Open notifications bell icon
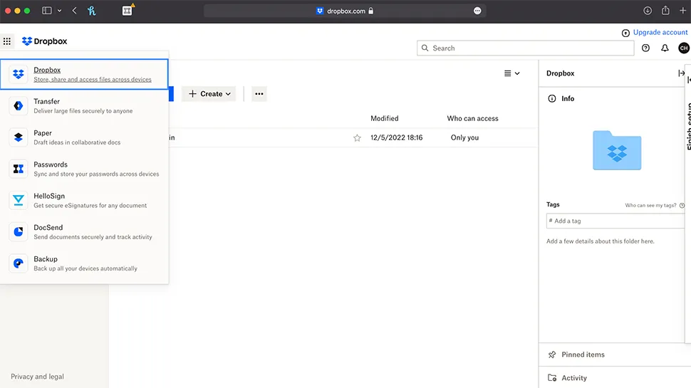Viewport: 691px width, 388px height. tap(665, 48)
